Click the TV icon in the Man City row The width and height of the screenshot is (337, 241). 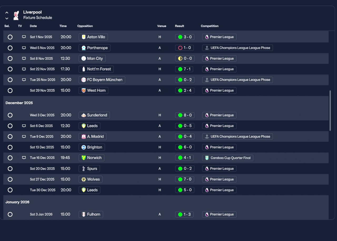click(x=24, y=58)
